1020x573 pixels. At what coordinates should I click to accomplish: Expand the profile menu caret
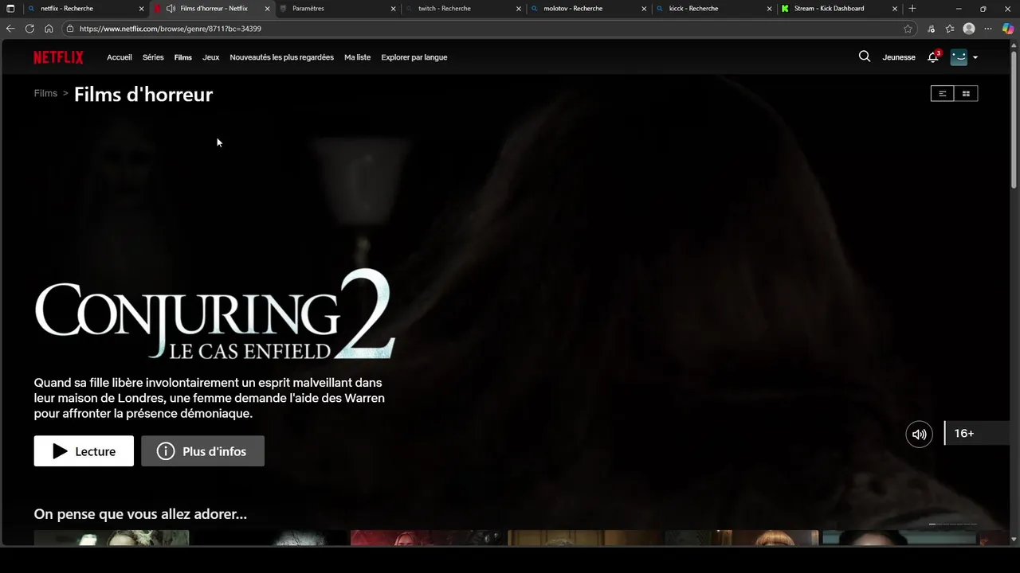[975, 57]
